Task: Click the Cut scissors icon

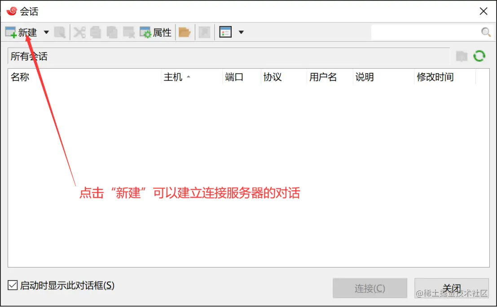Action: tap(79, 32)
